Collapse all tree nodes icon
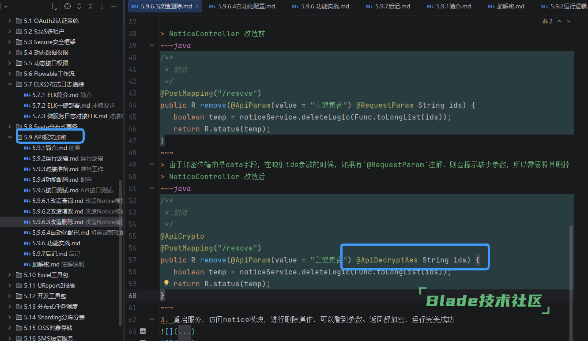 pos(90,6)
